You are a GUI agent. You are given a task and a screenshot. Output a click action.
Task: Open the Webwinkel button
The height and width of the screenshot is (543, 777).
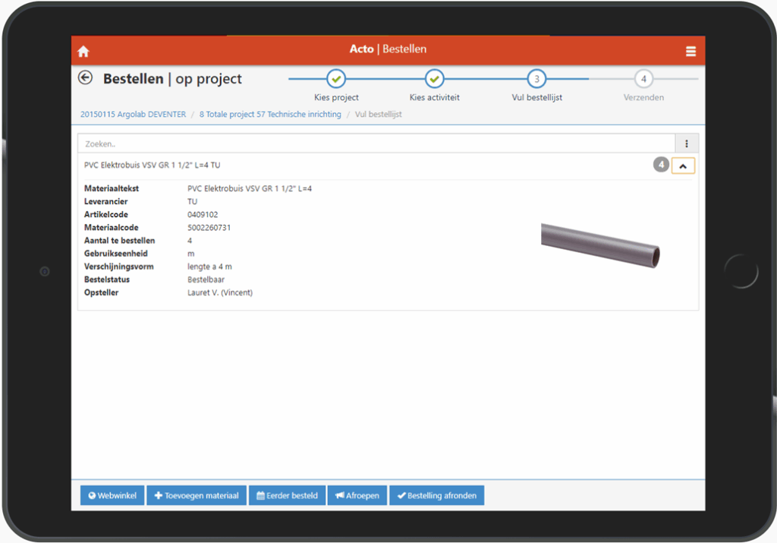tap(112, 496)
